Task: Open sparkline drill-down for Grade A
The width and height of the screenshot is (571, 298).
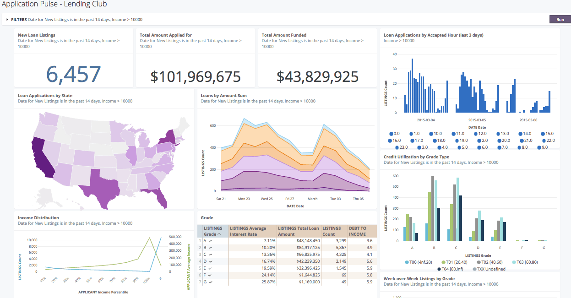Action: 210,241
